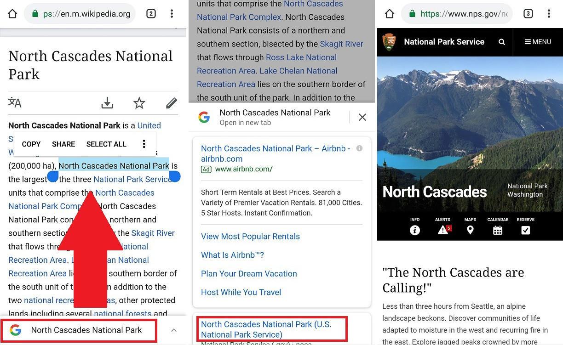Open United link in first sentence
The image size is (563, 345).
pyautogui.click(x=149, y=125)
